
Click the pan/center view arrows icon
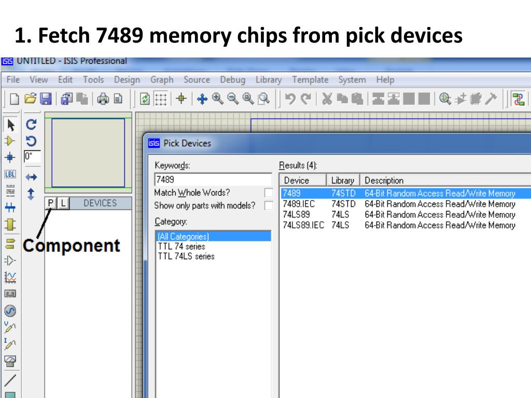pyautogui.click(x=202, y=99)
